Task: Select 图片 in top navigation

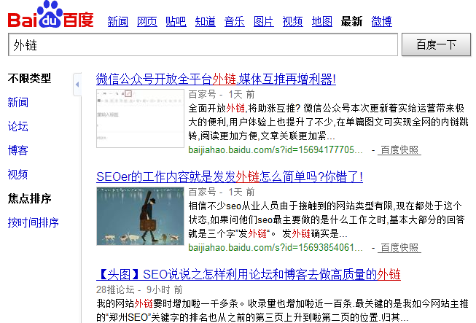Action: coord(264,21)
